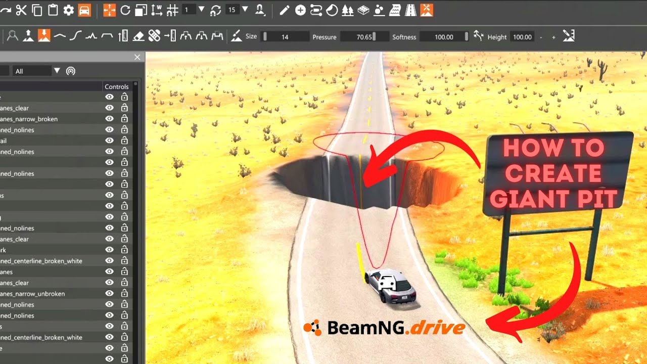Open the decal editor icon
Viewport: 647px width, 364px height.
pyautogui.click(x=332, y=10)
